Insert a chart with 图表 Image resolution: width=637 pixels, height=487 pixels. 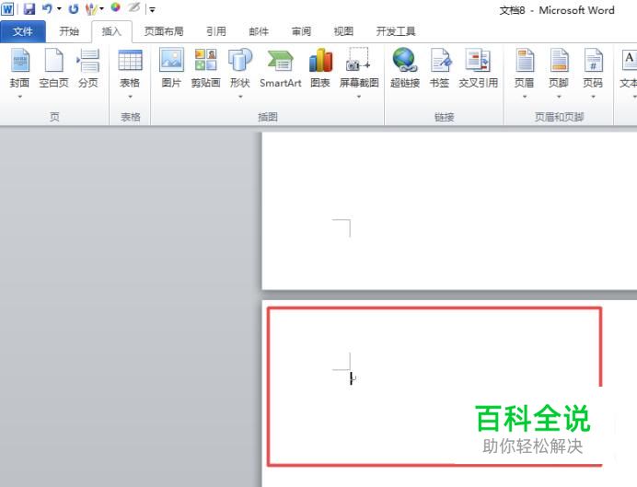click(x=320, y=68)
